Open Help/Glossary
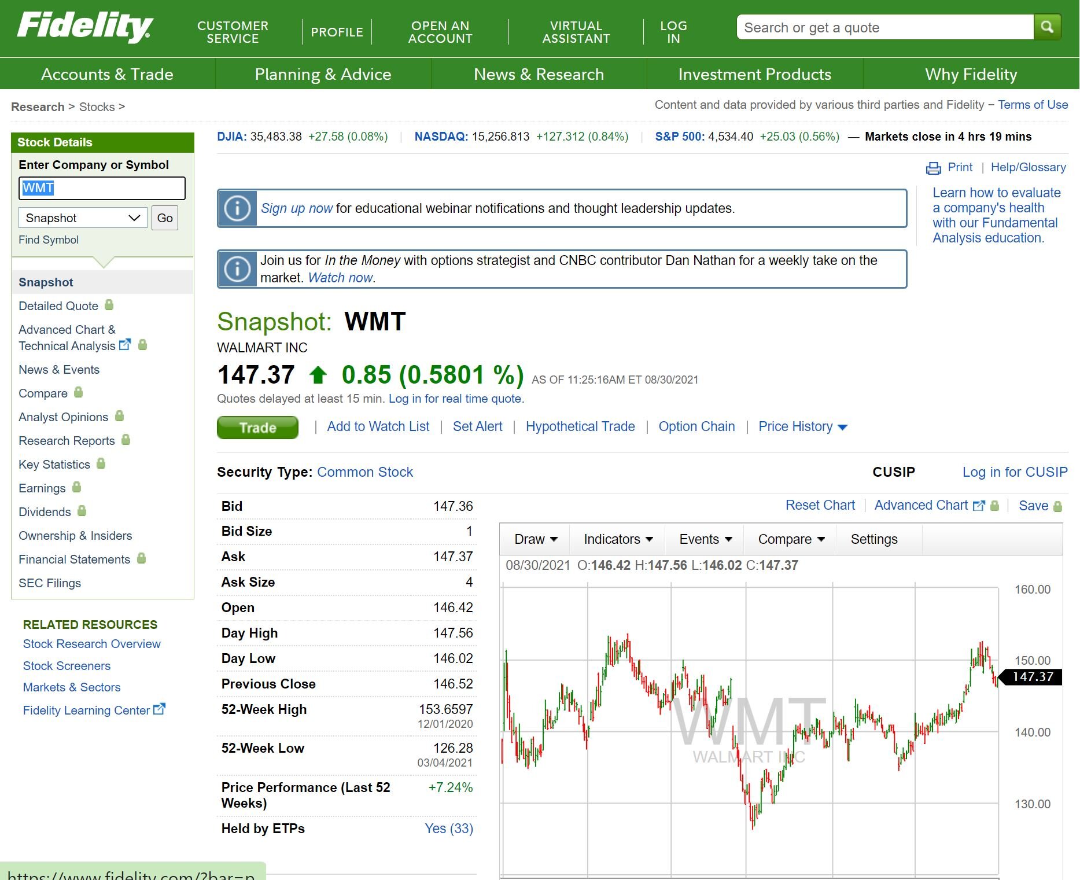This screenshot has height=880, width=1080. tap(1028, 167)
